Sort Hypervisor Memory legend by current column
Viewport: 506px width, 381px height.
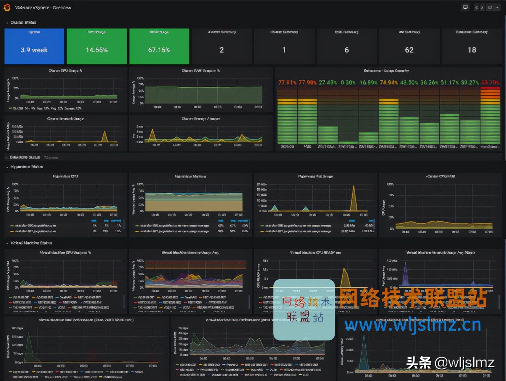coord(243,221)
